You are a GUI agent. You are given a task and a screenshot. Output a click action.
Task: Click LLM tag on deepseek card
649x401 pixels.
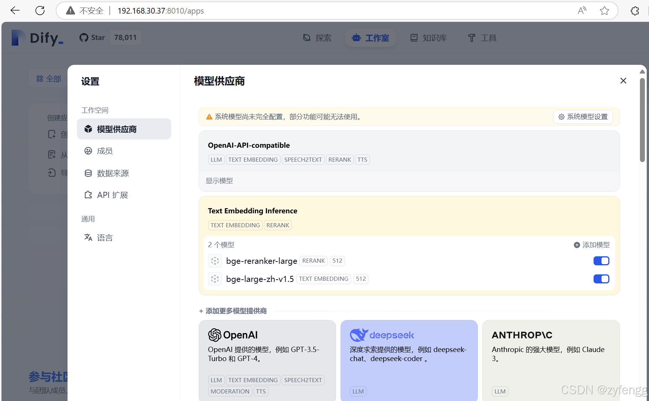[x=358, y=392]
